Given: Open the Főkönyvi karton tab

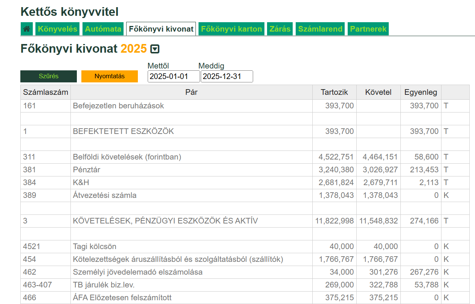Looking at the screenshot, I should tap(231, 29).
